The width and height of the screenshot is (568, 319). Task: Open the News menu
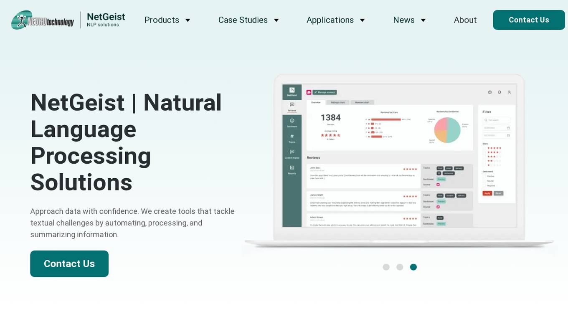point(404,20)
